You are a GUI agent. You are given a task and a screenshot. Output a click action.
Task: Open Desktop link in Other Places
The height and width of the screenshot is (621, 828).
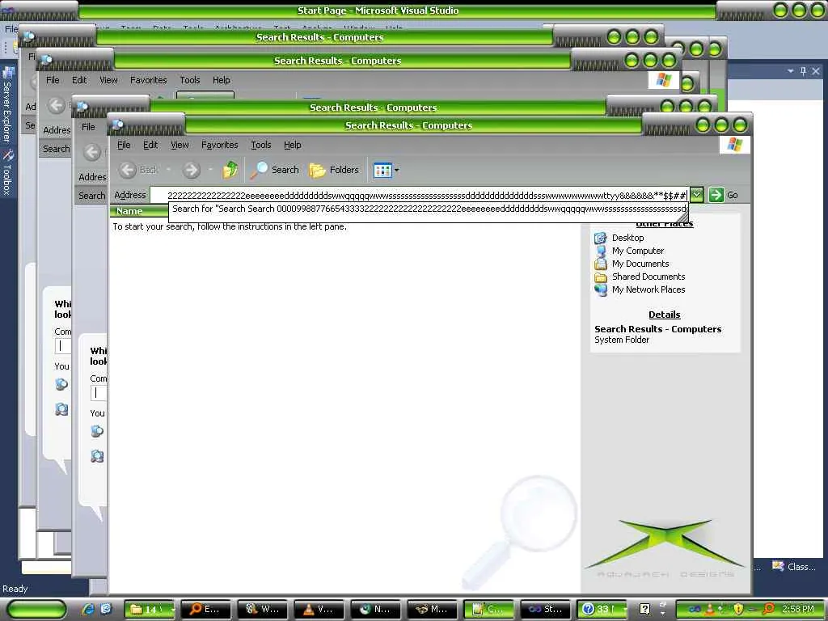[627, 238]
